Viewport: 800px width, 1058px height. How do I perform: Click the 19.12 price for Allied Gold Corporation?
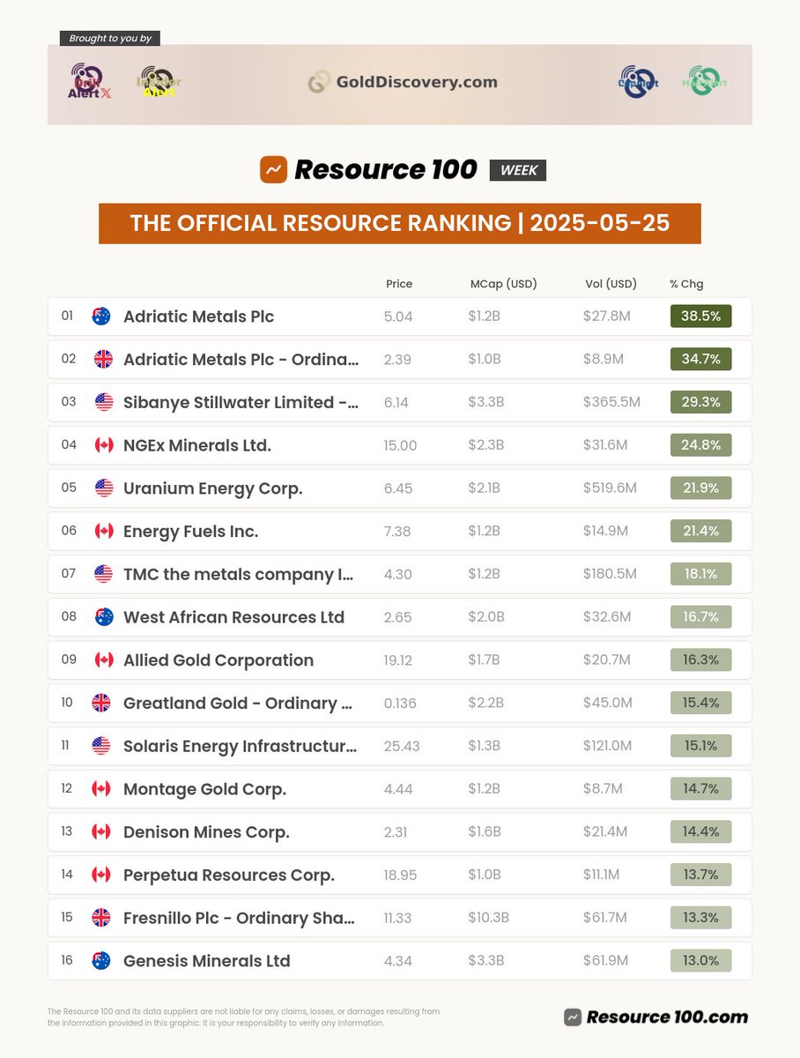click(399, 660)
